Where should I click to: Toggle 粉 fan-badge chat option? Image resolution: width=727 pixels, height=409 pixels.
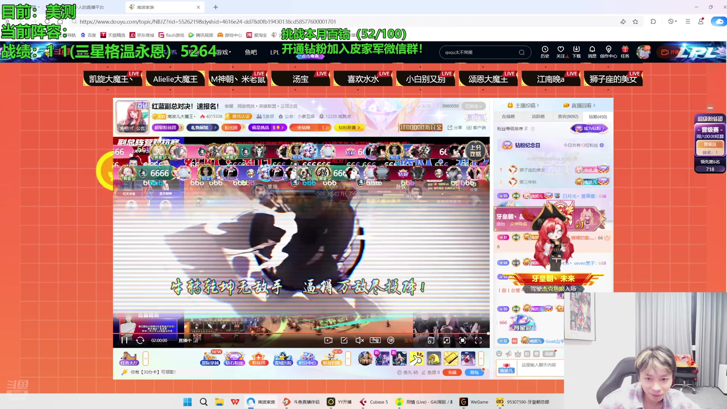pos(527,354)
